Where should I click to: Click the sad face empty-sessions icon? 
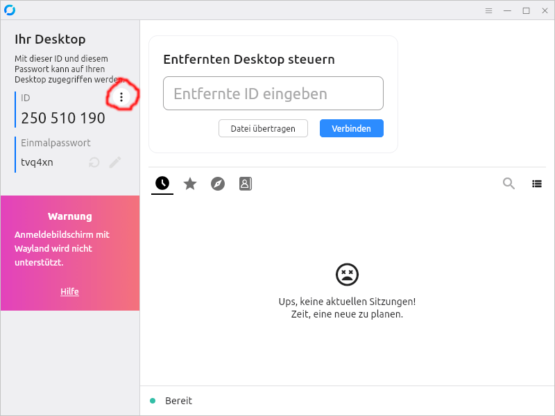[348, 275]
